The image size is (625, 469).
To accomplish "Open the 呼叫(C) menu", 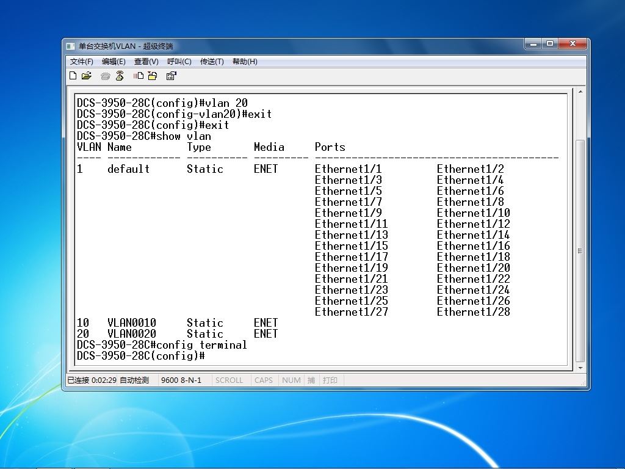I will click(x=179, y=62).
